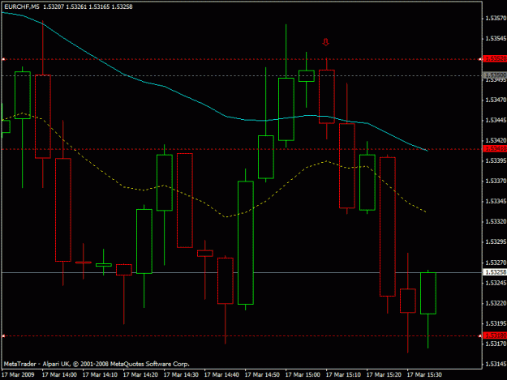Click the 1.53470 price scale value
This screenshot has width=507, height=380.
496,100
